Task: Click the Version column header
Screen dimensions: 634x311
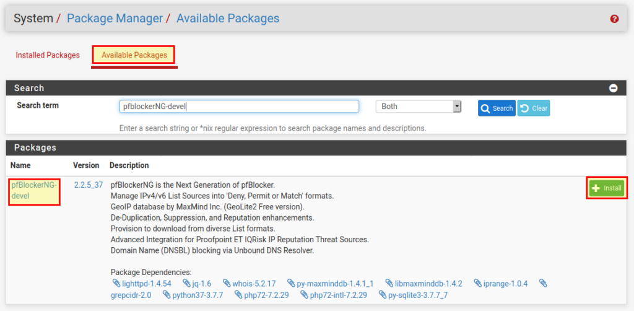Action: (x=86, y=165)
